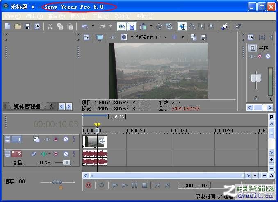The image size is (278, 202).
Task: Click the video clip on track 1
Action: click(95, 142)
